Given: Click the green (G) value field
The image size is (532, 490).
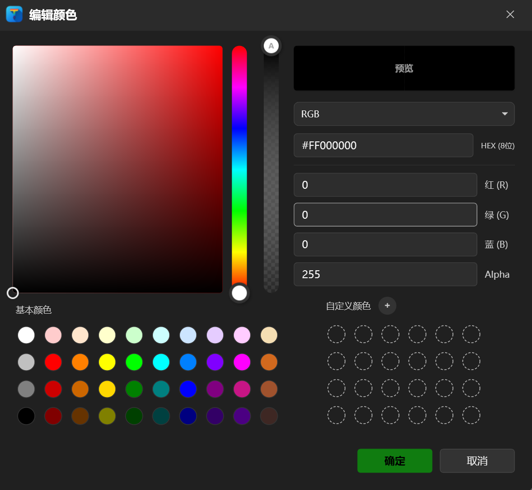Looking at the screenshot, I should 385,215.
